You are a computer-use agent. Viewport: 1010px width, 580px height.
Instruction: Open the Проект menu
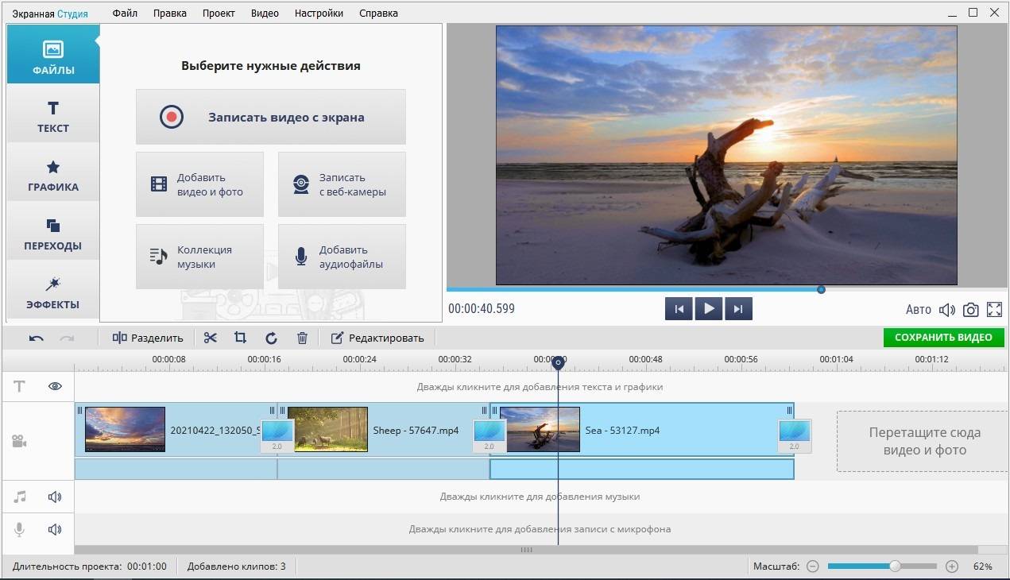tap(219, 14)
